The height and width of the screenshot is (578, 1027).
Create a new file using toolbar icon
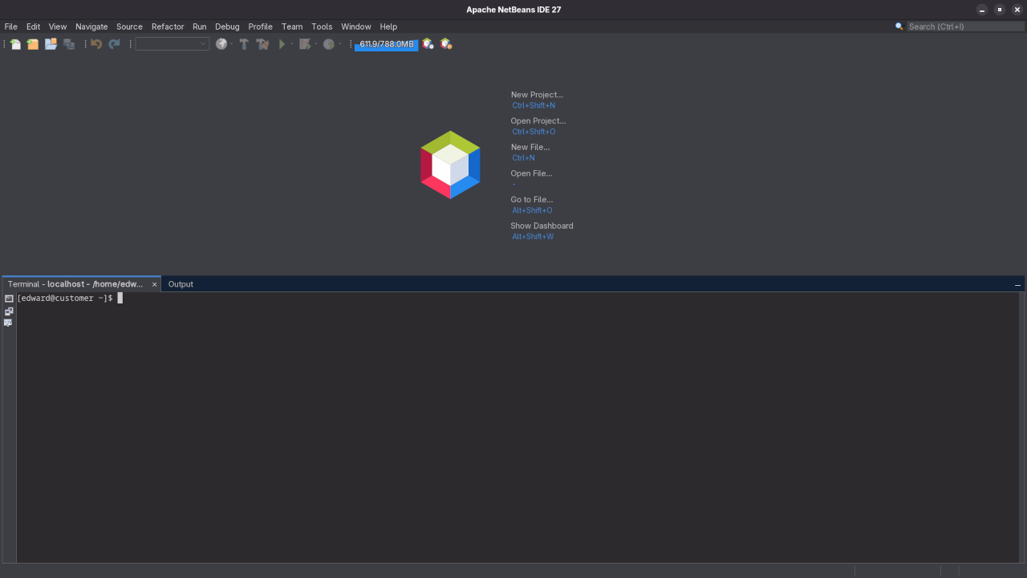(x=14, y=44)
